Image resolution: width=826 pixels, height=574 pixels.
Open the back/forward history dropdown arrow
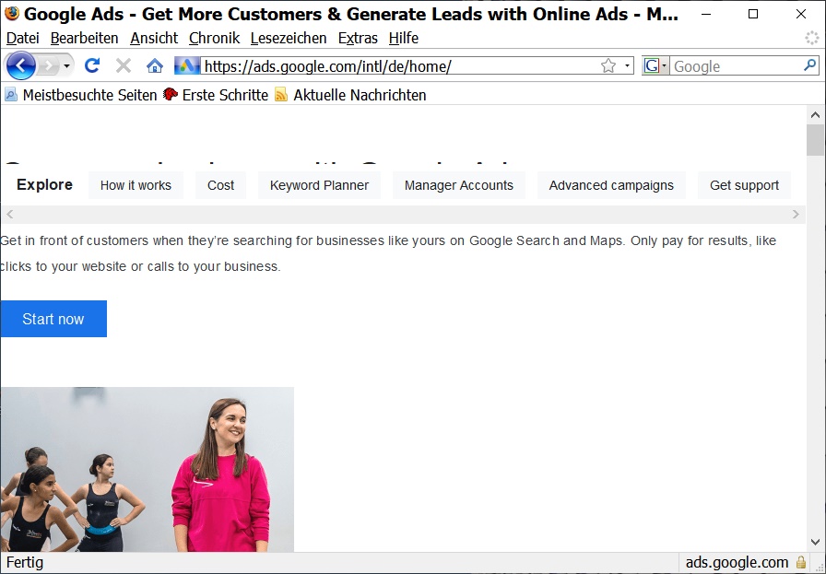coord(66,66)
